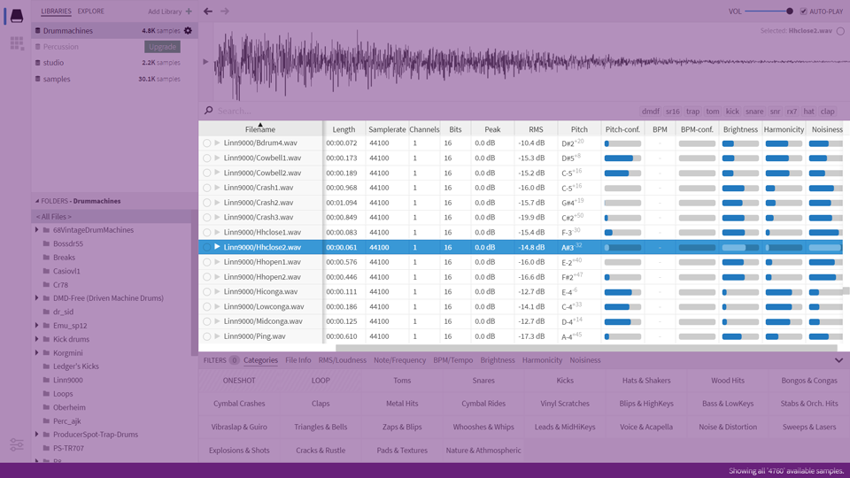This screenshot has width=850, height=478.
Task: Filter by Snares category
Action: tap(483, 381)
